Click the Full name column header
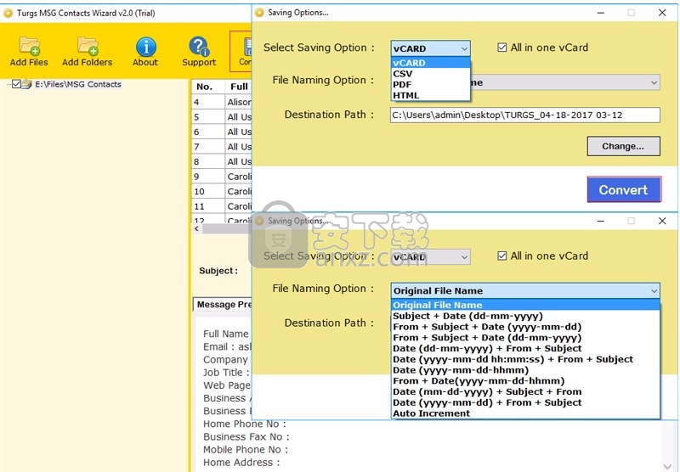 coord(239,87)
